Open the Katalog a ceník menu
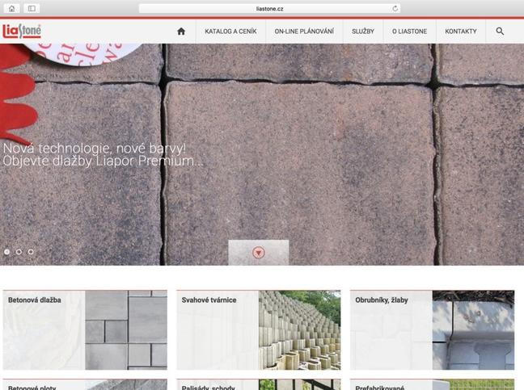This screenshot has height=390, width=524. (230, 31)
